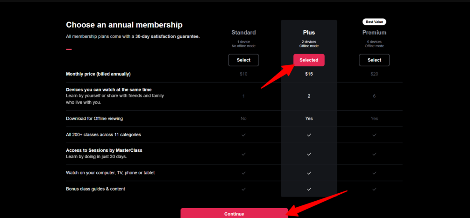Click the Premium checkmark for Watch on devices row
Screen dimensions: 470x218
(374, 173)
